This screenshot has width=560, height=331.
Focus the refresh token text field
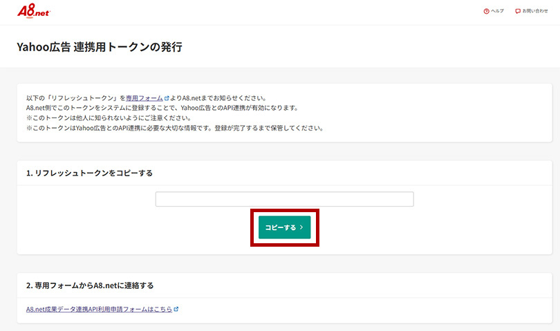(x=284, y=199)
